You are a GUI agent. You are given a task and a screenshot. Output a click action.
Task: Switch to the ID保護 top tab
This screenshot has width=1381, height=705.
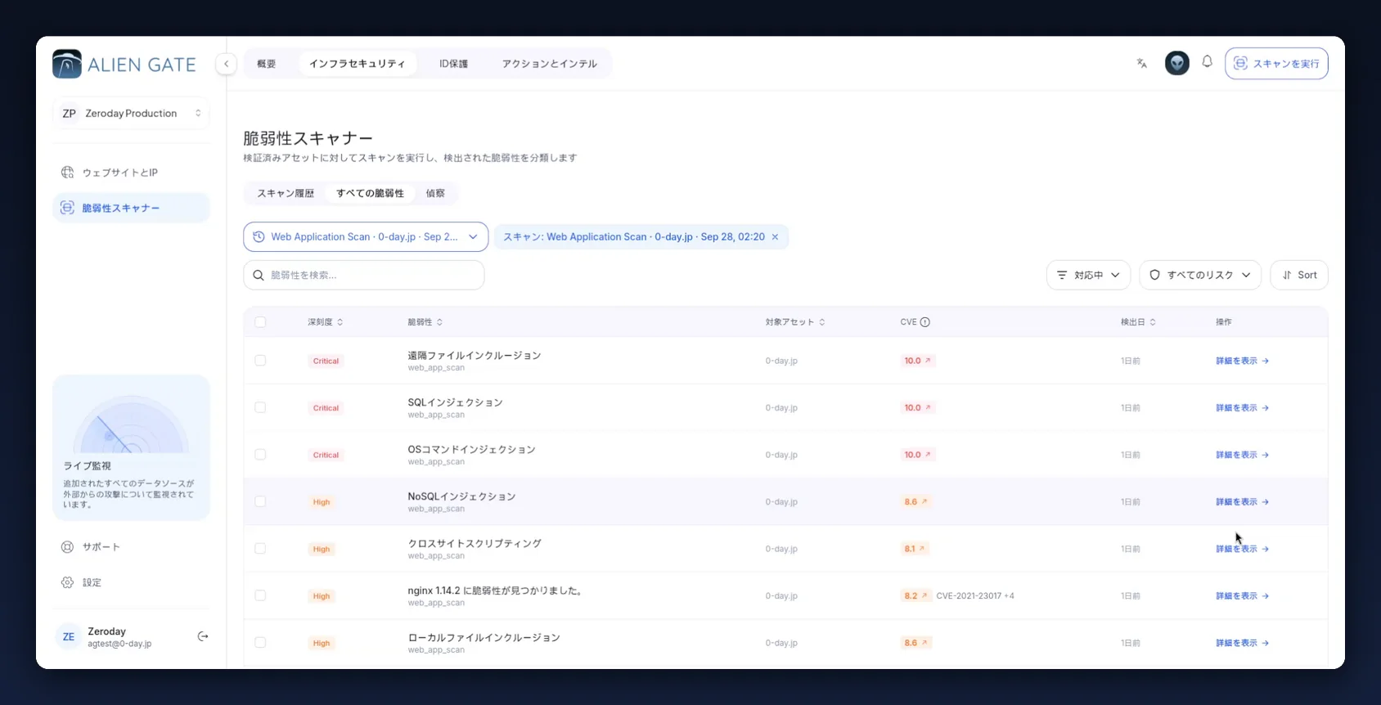453,64
